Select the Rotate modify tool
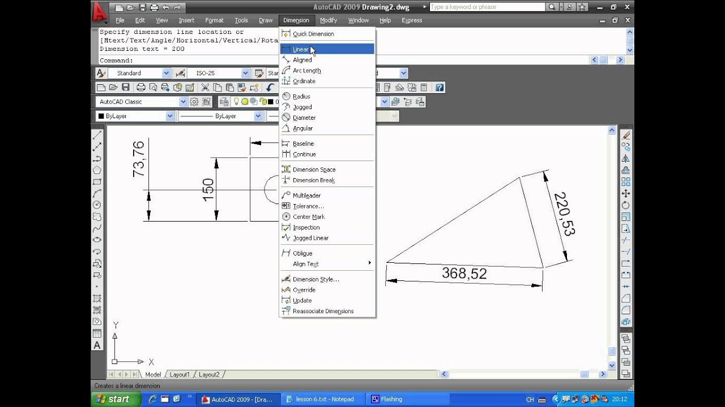 (x=626, y=205)
